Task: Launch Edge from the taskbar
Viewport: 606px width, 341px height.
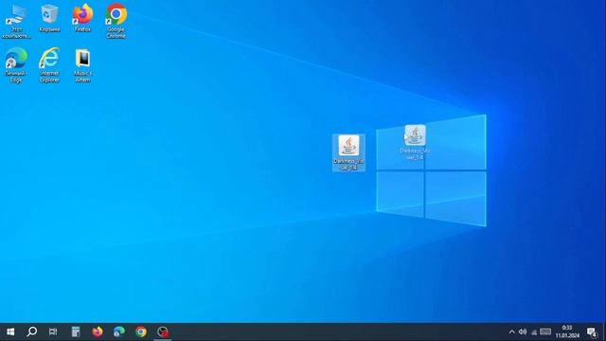Action: coord(119,332)
